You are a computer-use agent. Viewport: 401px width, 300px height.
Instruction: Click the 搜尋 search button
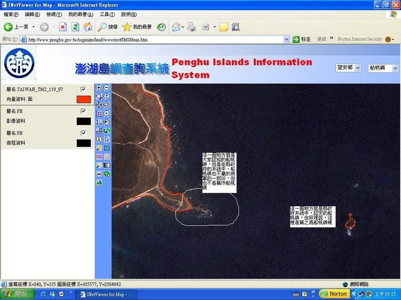pos(108,27)
